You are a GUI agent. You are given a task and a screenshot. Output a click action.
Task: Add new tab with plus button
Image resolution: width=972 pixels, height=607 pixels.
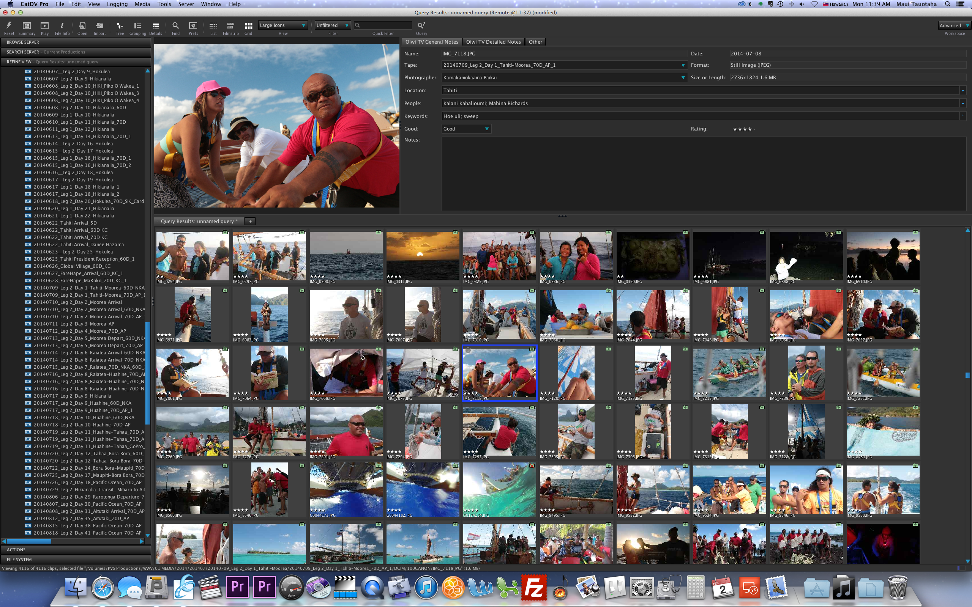point(250,222)
